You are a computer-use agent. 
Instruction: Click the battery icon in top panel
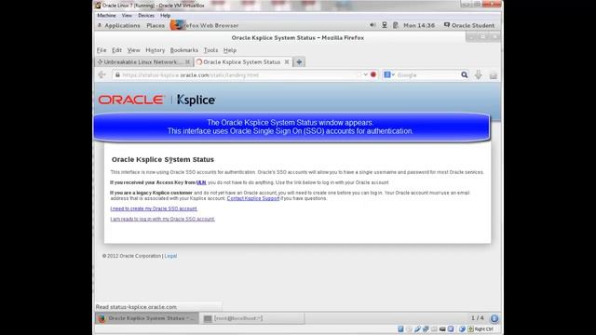[395, 25]
